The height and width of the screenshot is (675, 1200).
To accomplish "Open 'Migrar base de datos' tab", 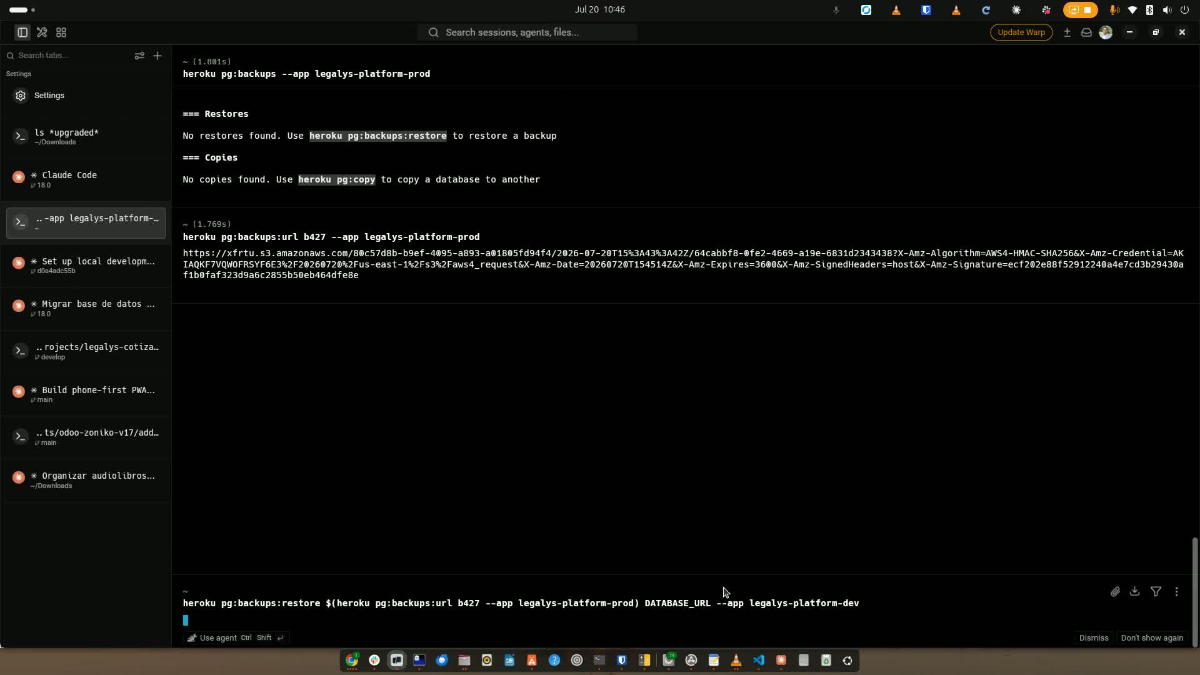I will (x=86, y=308).
